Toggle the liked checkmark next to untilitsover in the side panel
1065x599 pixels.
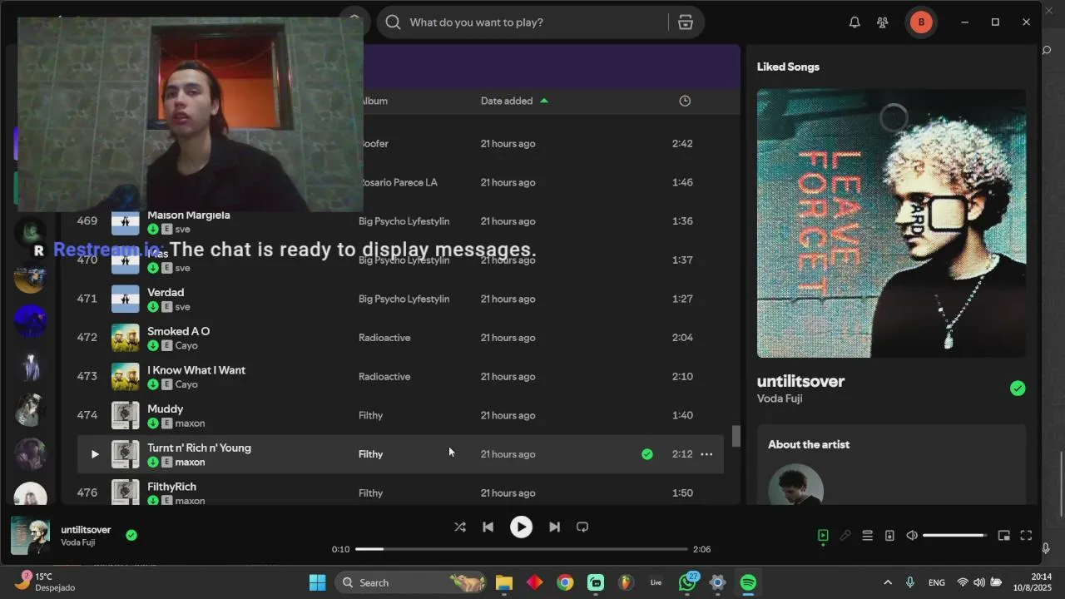pyautogui.click(x=1018, y=389)
